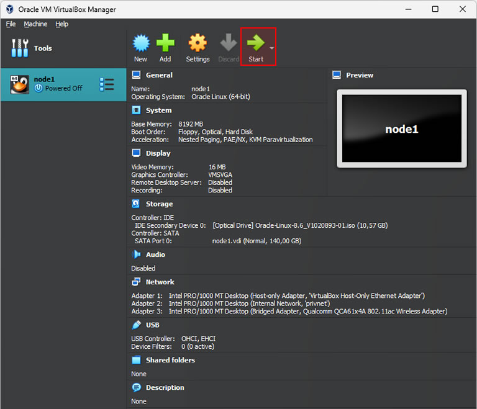This screenshot has width=477, height=409.
Task: Click the Discard toolbar icon
Action: point(229,43)
